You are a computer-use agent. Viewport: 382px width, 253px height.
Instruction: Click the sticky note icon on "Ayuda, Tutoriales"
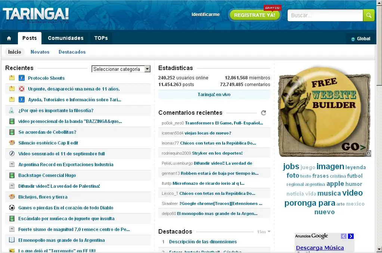click(x=12, y=99)
